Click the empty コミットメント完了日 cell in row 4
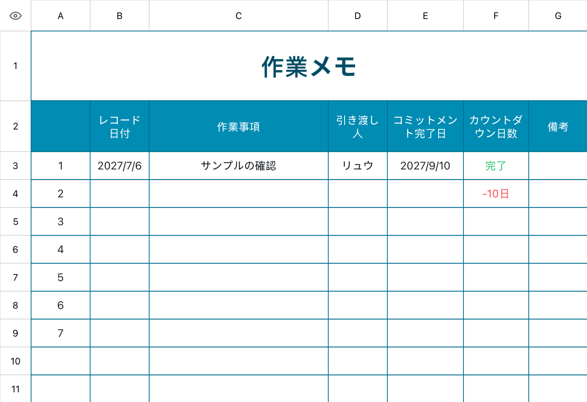Image resolution: width=587 pixels, height=402 pixels. click(x=425, y=194)
